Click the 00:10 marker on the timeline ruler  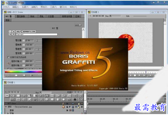pos(115,99)
